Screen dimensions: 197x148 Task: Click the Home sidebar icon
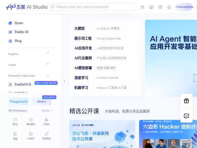pyautogui.click(x=10, y=23)
